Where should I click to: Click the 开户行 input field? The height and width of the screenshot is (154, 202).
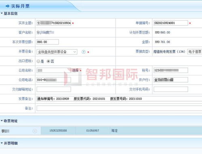pyautogui.click(x=171, y=80)
